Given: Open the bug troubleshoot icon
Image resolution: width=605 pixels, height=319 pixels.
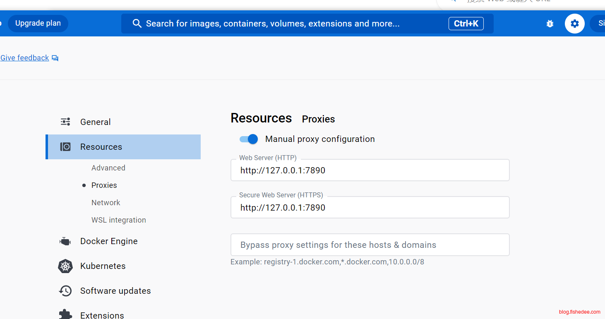Looking at the screenshot, I should 550,24.
